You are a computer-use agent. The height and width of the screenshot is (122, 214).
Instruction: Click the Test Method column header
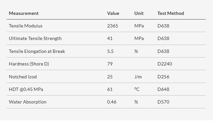[x=171, y=13]
